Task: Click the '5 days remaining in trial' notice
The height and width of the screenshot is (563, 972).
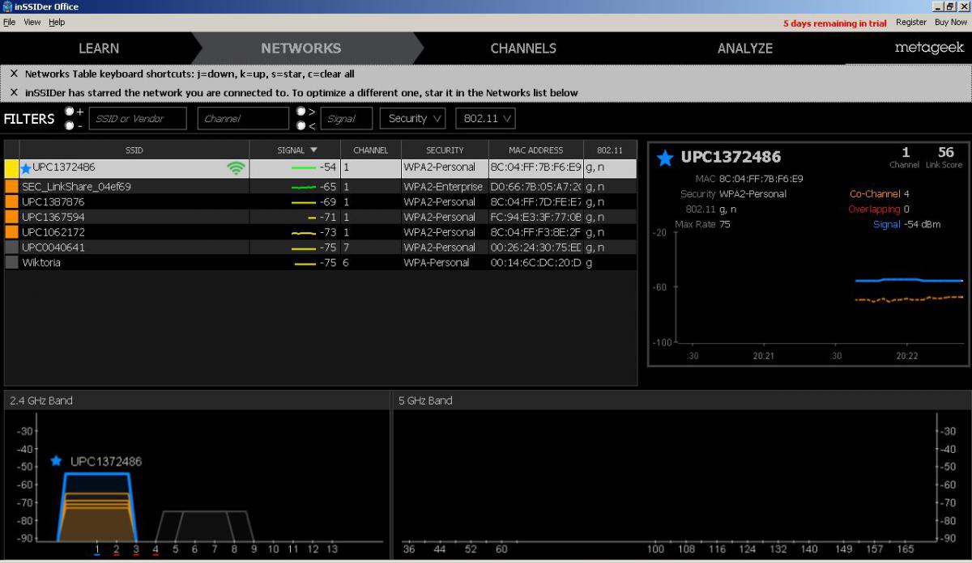Action: tap(835, 23)
